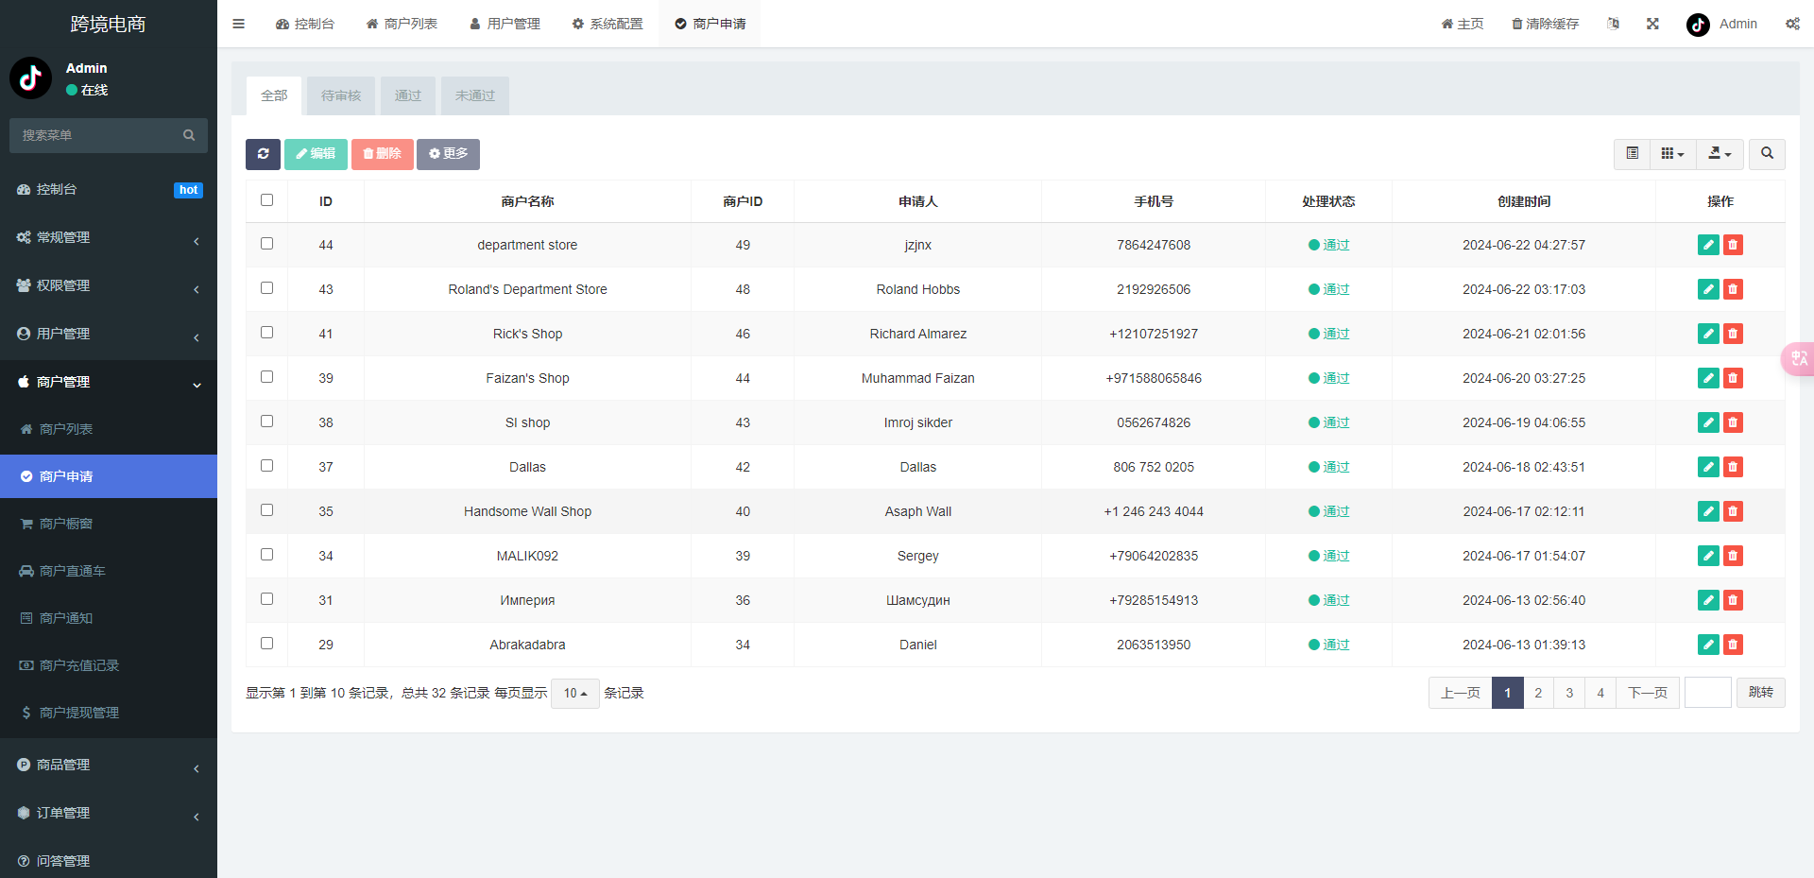Toggle the card view list icon

click(x=1632, y=153)
